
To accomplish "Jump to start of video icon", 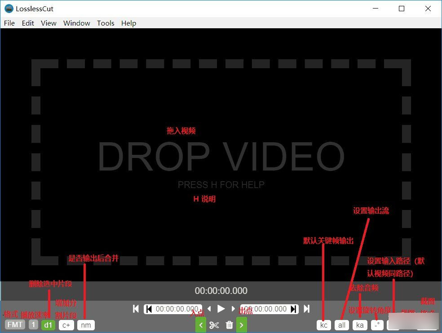I will 136,309.
